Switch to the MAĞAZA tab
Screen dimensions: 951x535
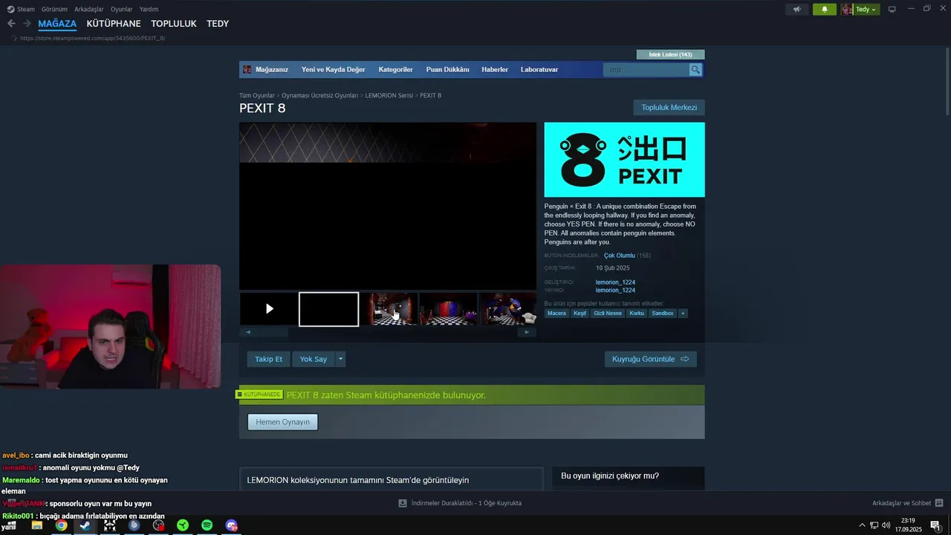(57, 24)
